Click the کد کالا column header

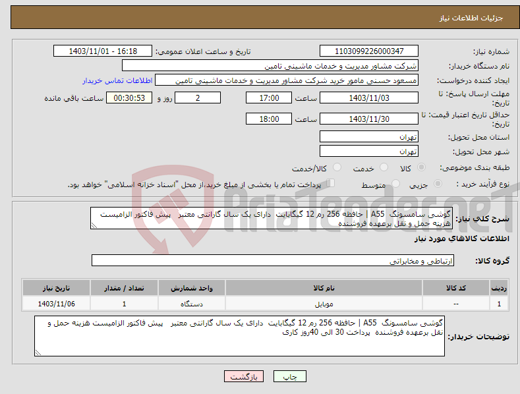455,288
